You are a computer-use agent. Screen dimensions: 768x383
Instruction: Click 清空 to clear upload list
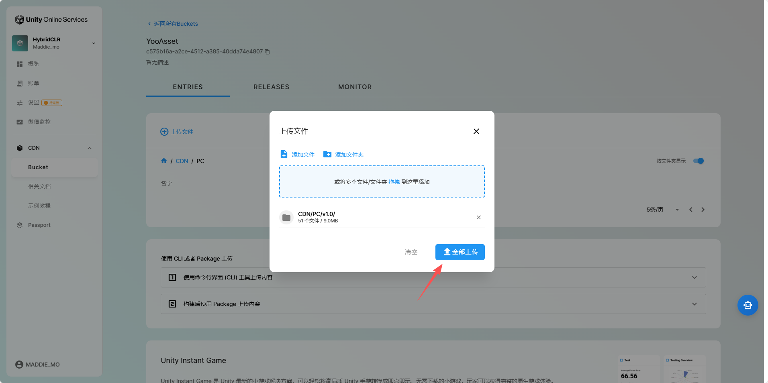pyautogui.click(x=411, y=252)
